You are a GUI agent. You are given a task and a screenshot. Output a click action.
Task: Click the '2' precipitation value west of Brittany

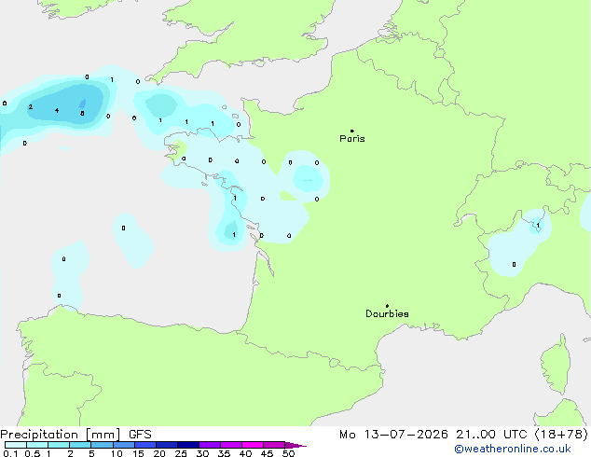click(x=30, y=107)
